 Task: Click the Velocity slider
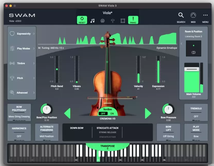point(138,69)
